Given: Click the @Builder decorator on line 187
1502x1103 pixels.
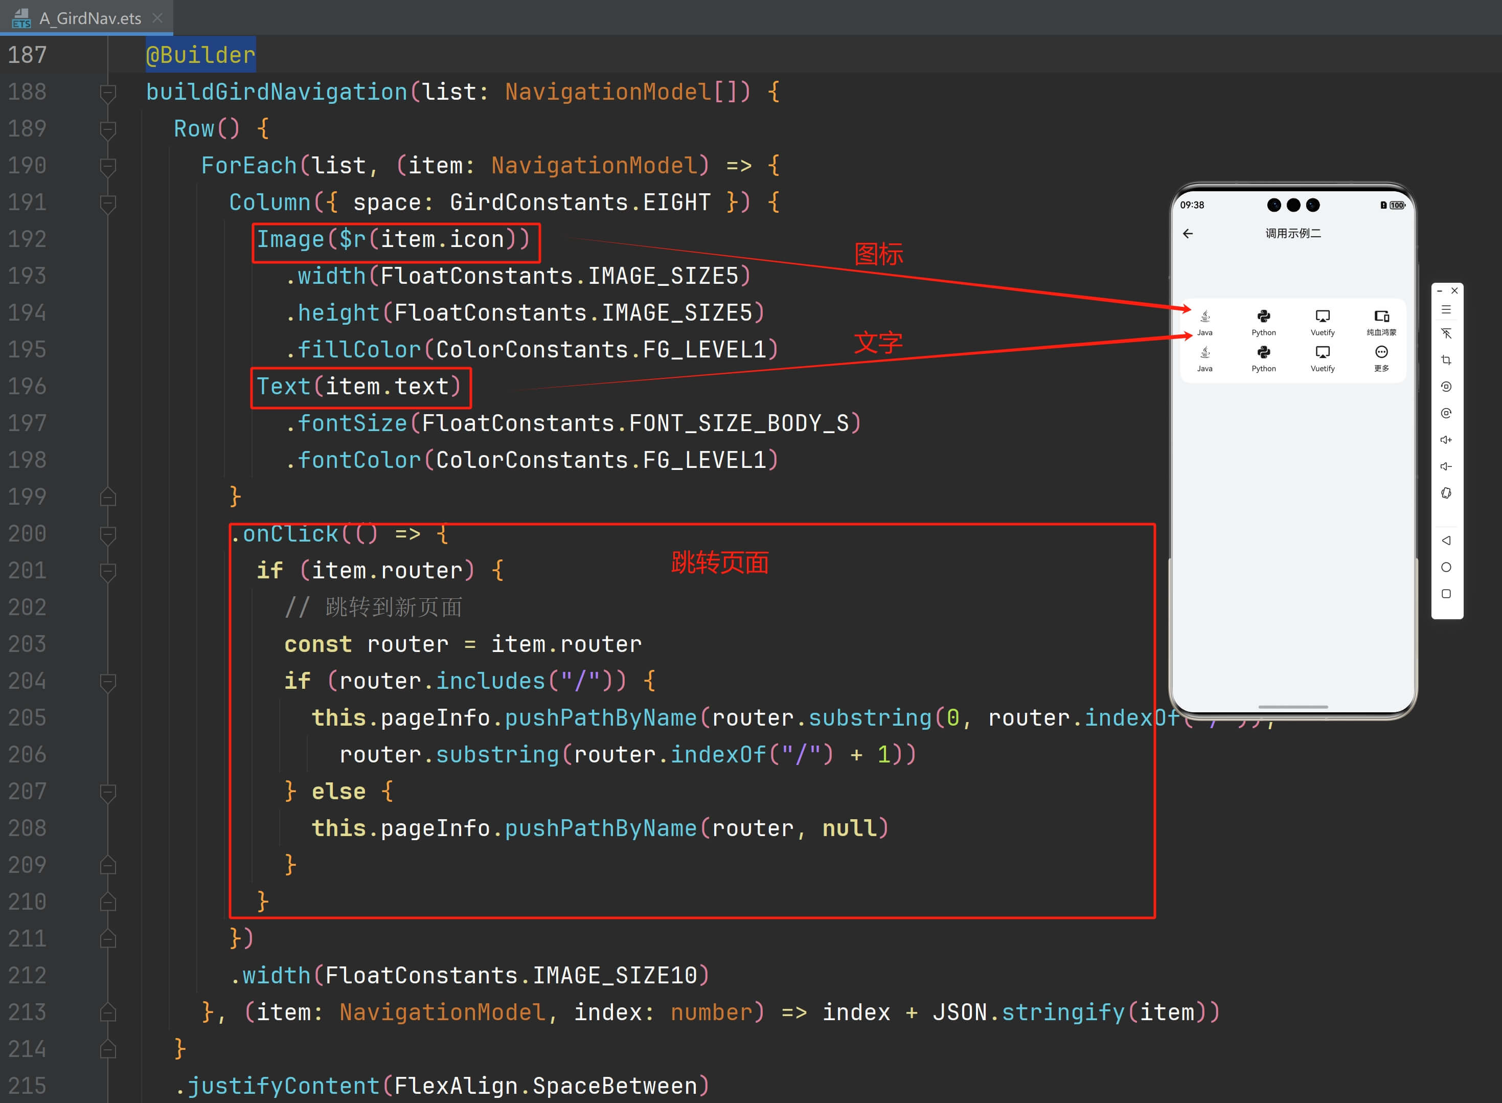Looking at the screenshot, I should pyautogui.click(x=200, y=55).
